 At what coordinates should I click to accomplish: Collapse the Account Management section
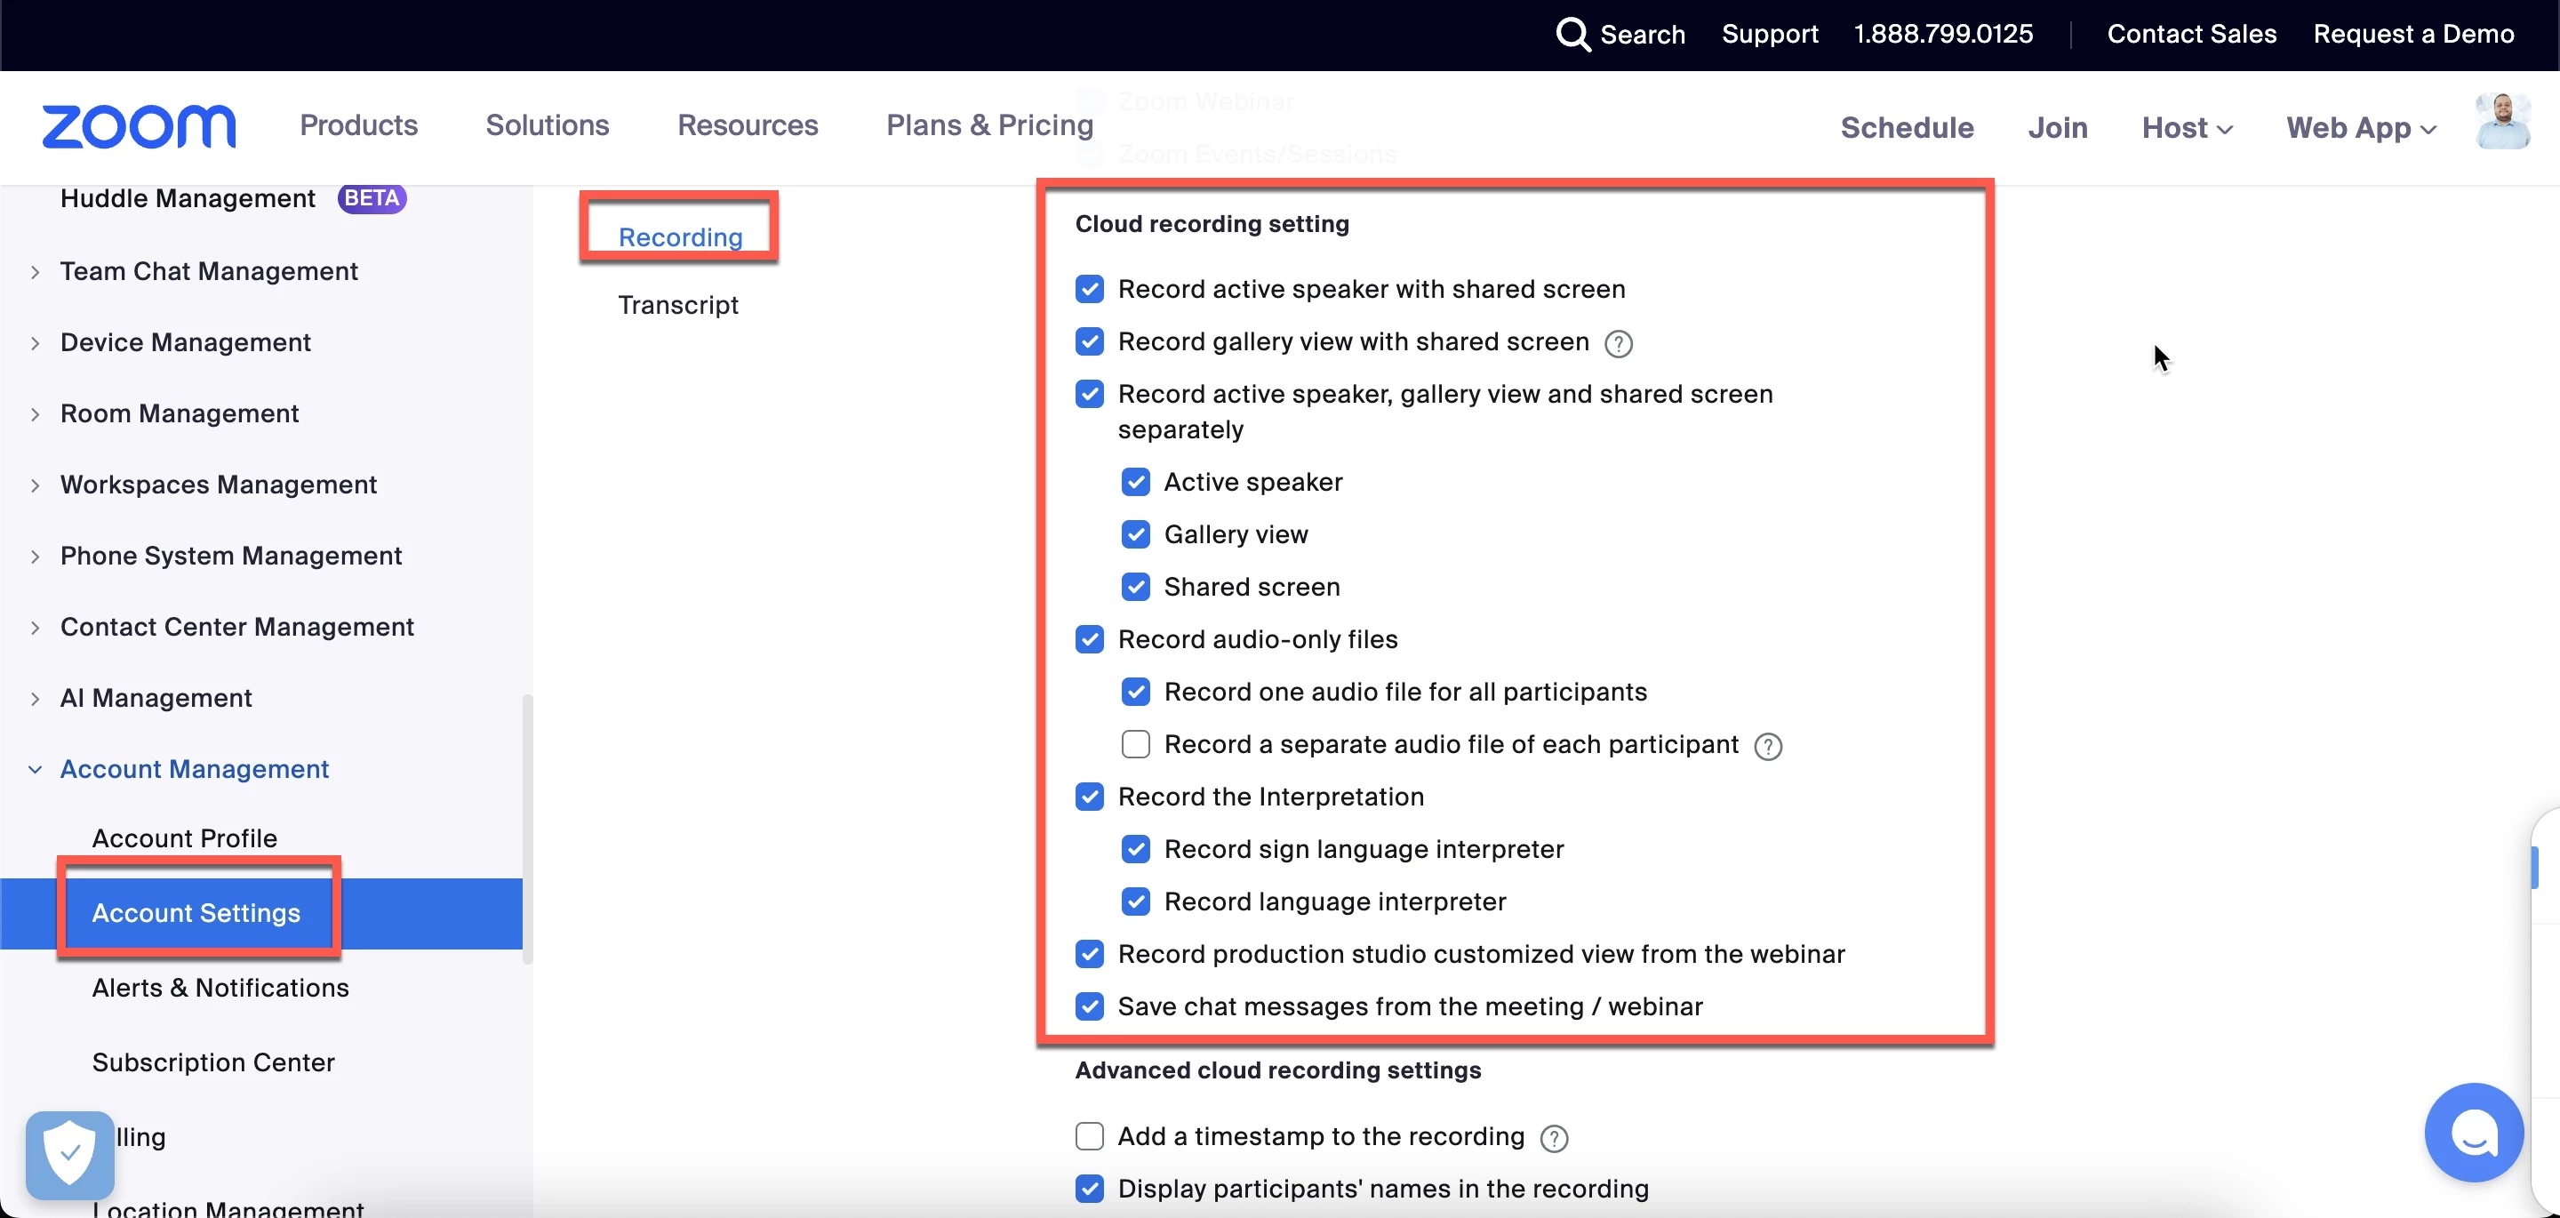(36, 770)
